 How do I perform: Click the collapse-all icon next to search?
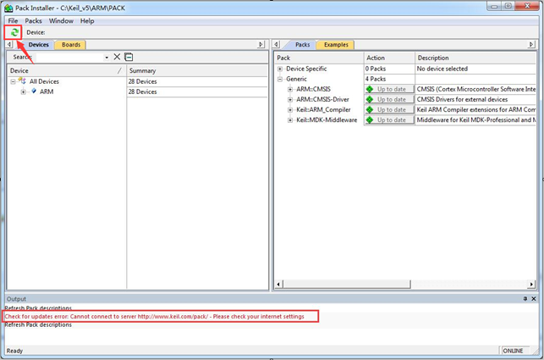(129, 57)
